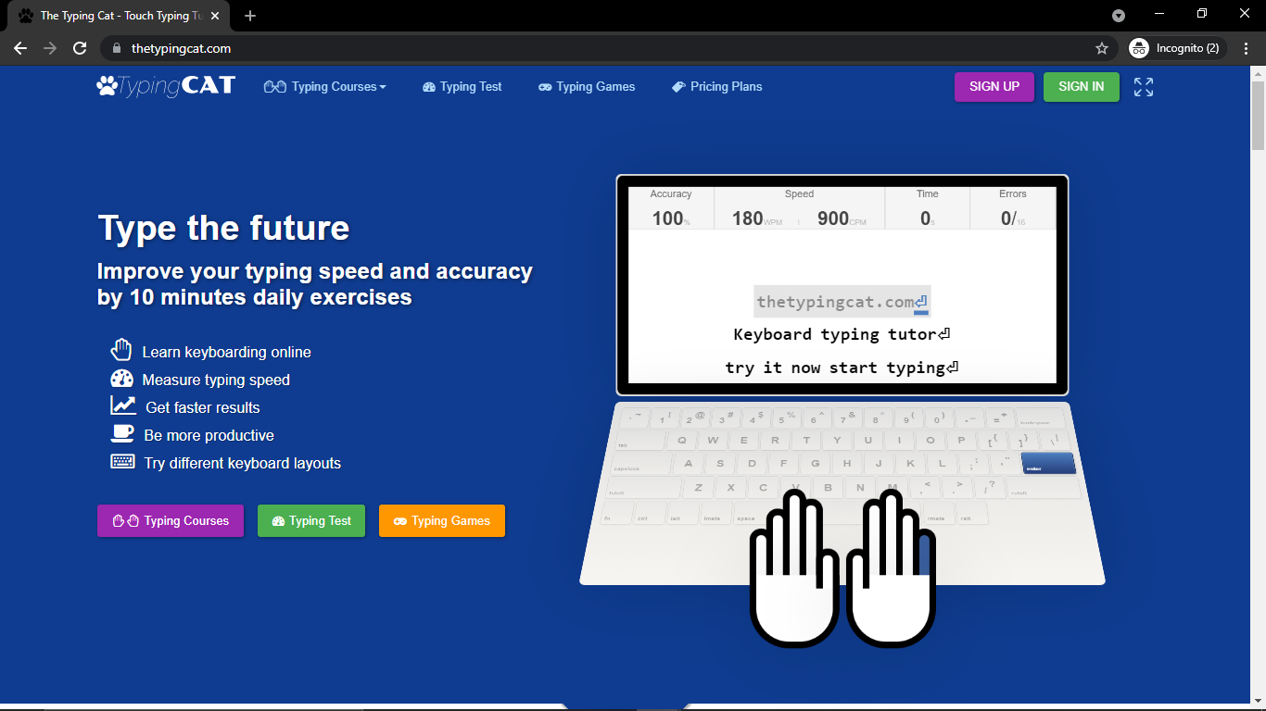Open Typing Games in the navigation bar
This screenshot has width=1266, height=711.
[x=587, y=86]
